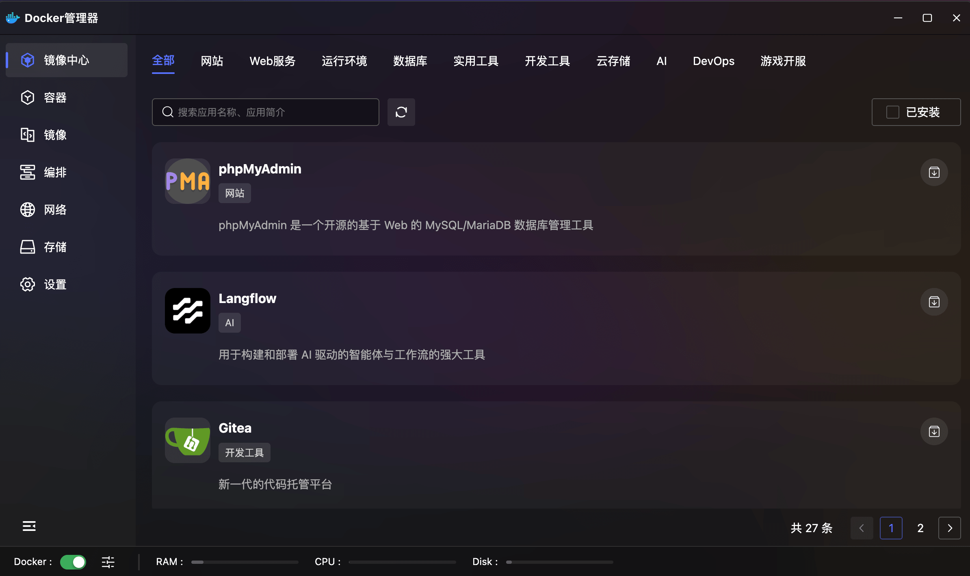The image size is (970, 576).
Task: Click the 网站 tag under phpMyAdmin
Action: 235,193
